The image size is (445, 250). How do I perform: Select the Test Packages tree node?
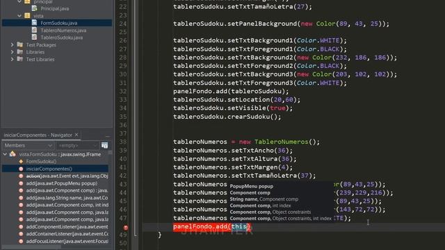(x=41, y=44)
